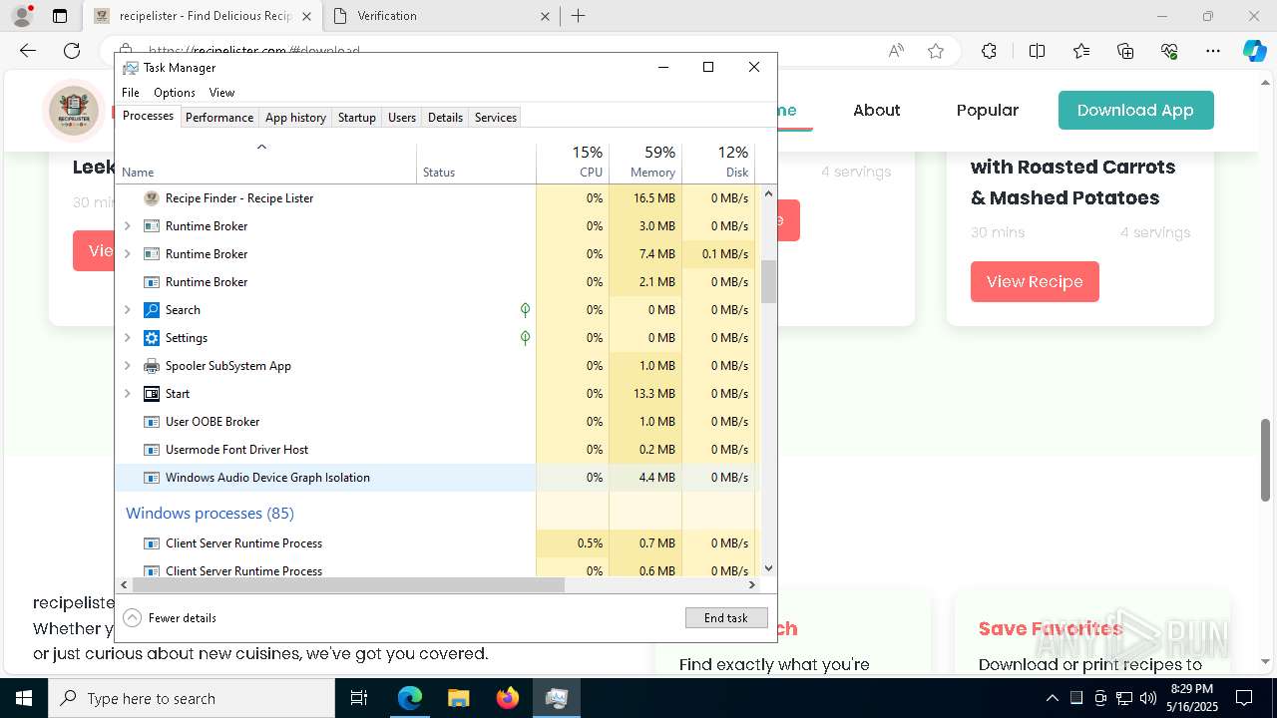Open the Edge extensions puzzle icon
This screenshot has height=718, width=1277.
(989, 51)
